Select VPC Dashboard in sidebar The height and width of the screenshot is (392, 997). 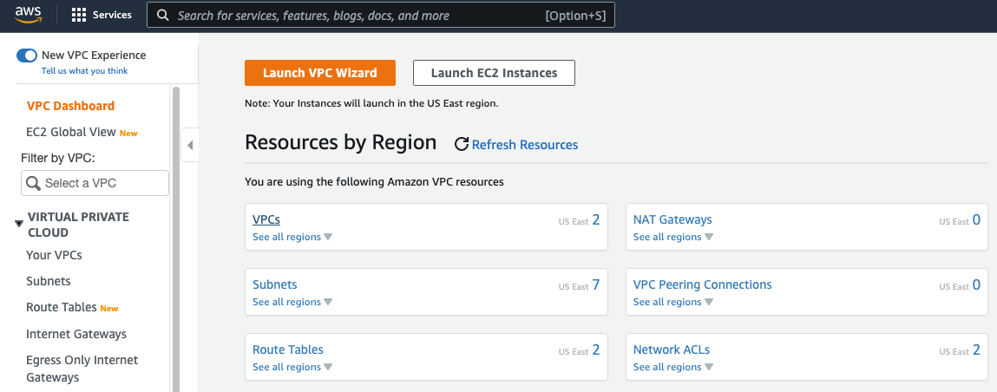pos(70,106)
